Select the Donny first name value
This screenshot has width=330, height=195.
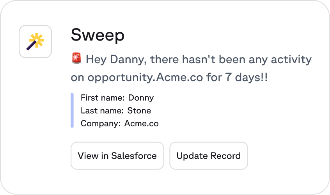coord(141,98)
